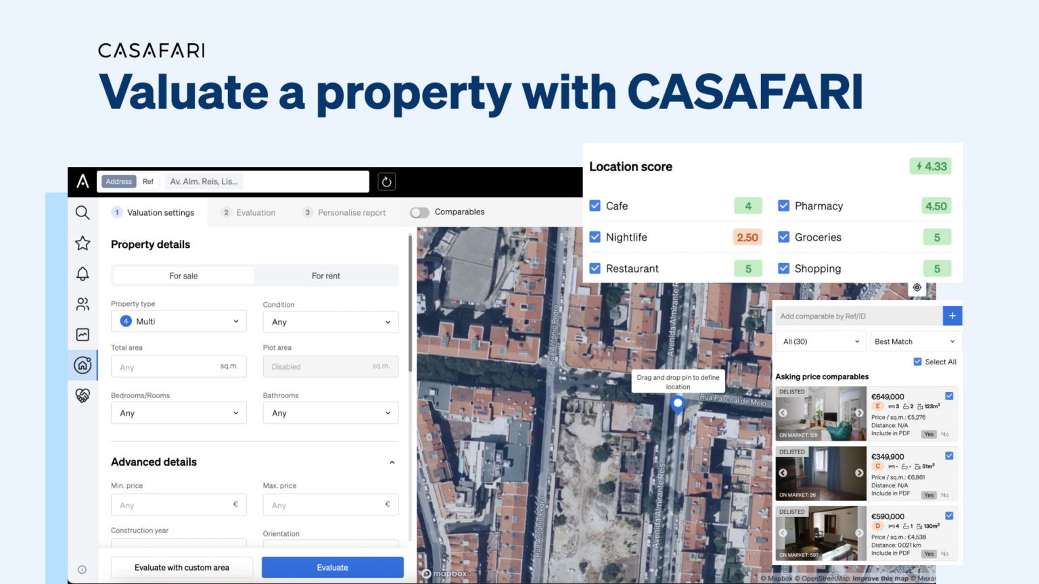Open the Property type Multi dropdown
Viewport: 1039px width, 584px height.
[x=179, y=321]
